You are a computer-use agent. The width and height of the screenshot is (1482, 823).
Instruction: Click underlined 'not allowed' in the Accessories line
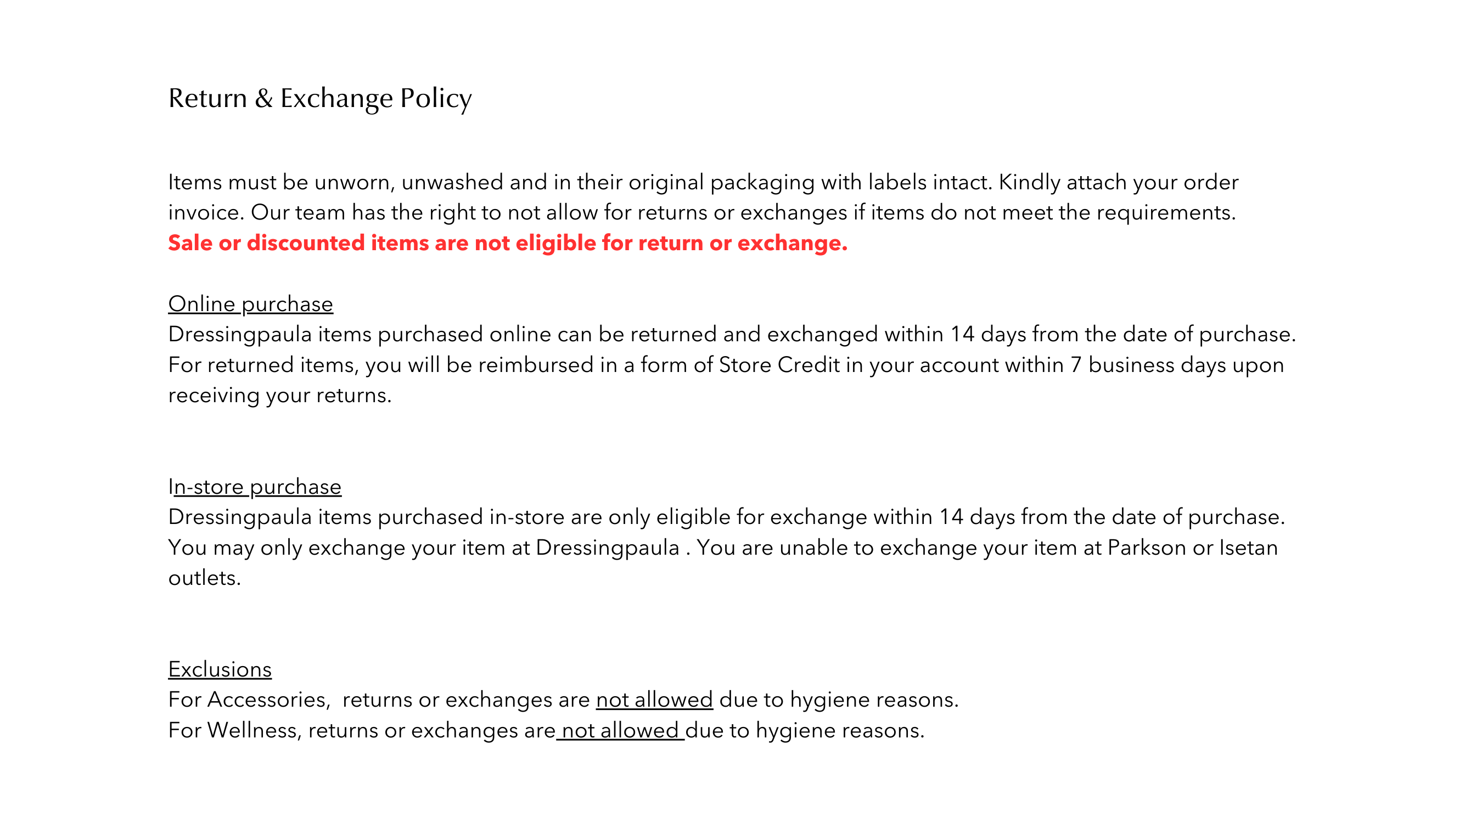(654, 700)
